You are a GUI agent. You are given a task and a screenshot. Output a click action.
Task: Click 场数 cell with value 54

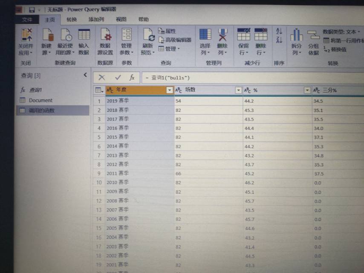coord(208,101)
